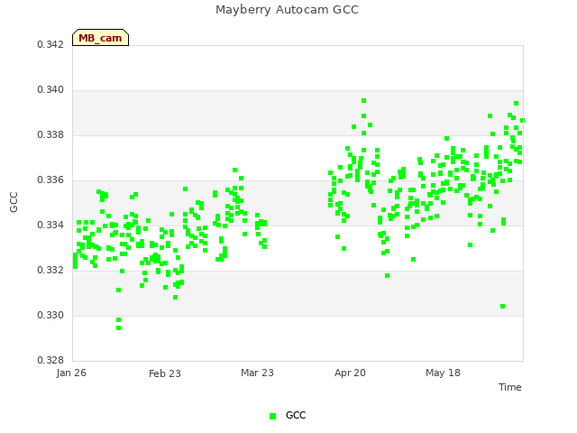
Task: Select the lowest data point in February
Action: 118,328
